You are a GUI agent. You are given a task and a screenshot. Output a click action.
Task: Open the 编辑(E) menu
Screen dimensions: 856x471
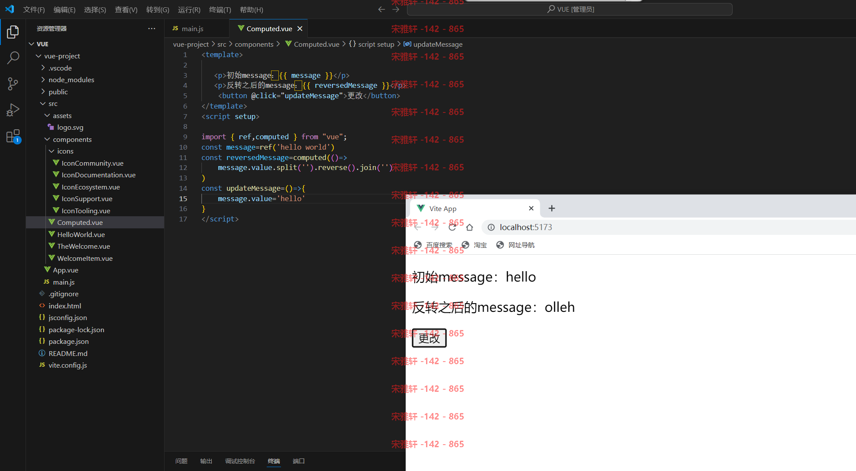[64, 10]
